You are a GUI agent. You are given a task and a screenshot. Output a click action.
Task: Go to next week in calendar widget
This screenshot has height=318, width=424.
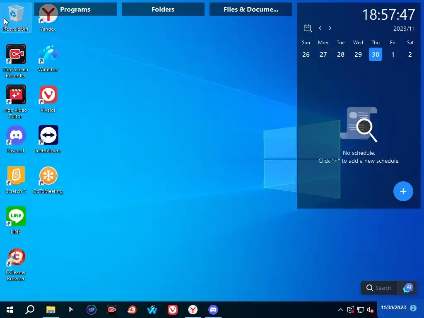point(330,28)
